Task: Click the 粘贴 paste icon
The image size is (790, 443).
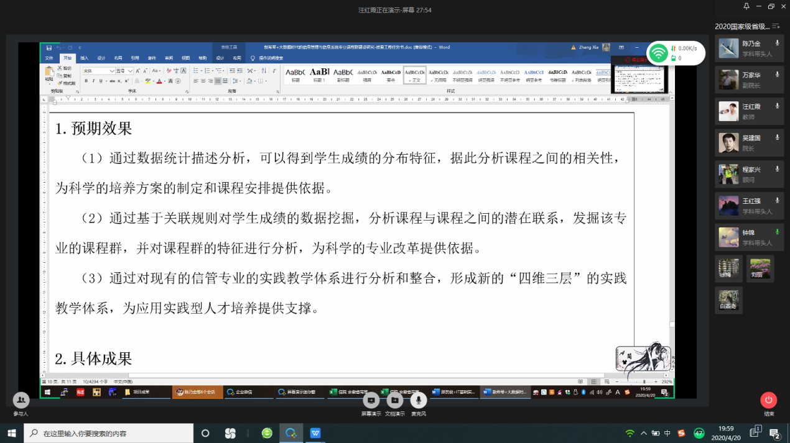Action: (49, 75)
